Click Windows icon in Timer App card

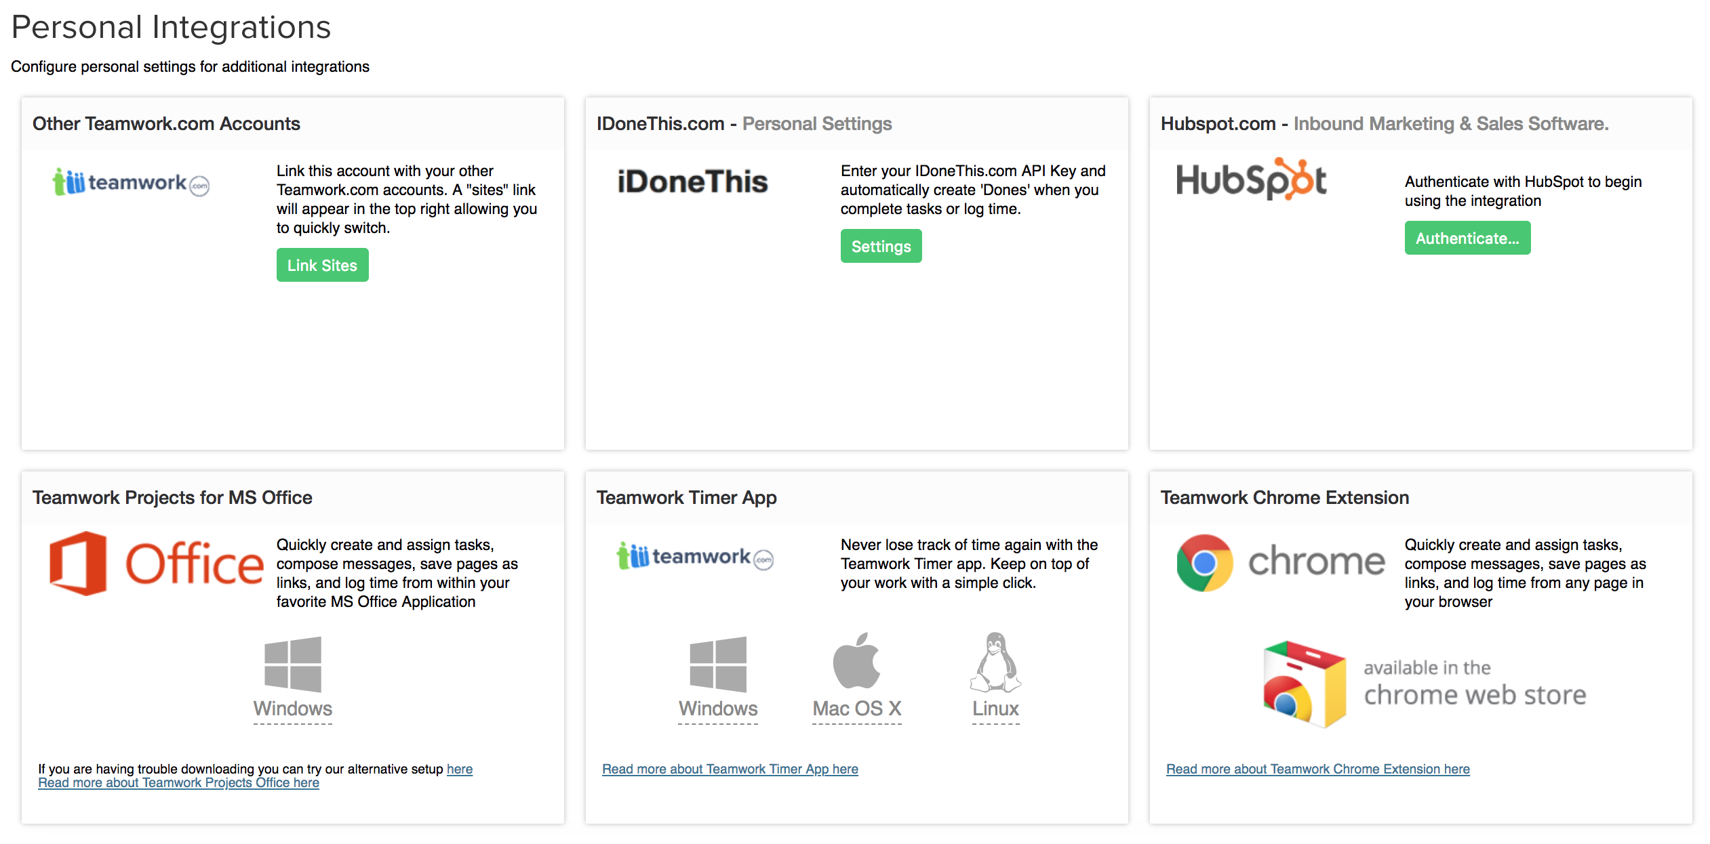717,664
